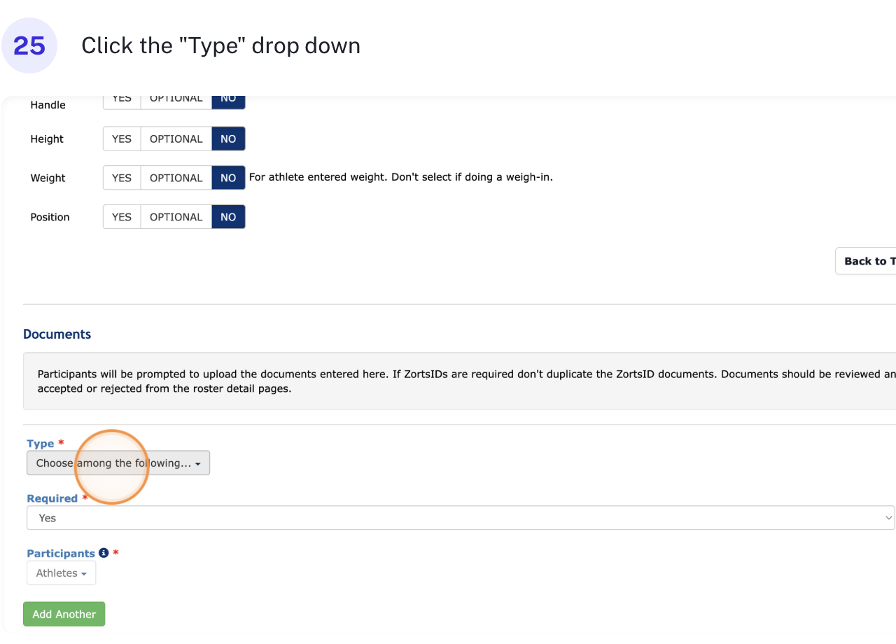896x644 pixels.
Task: Set Weight to YES
Action: coord(122,178)
